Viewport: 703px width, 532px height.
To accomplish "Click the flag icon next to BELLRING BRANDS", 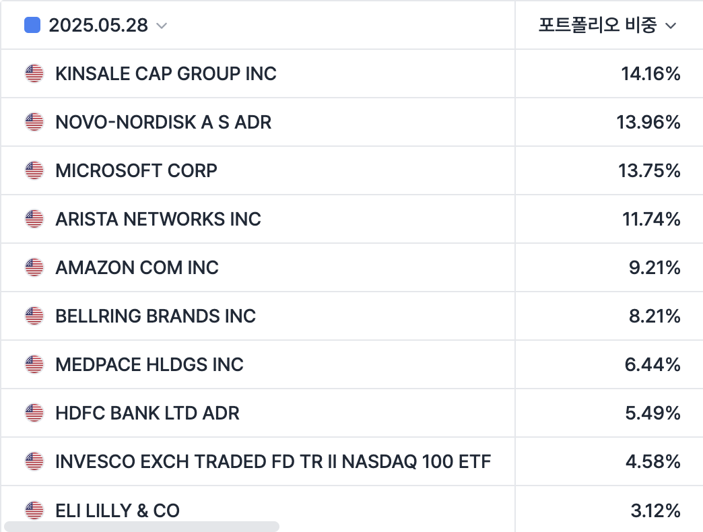I will (34, 316).
